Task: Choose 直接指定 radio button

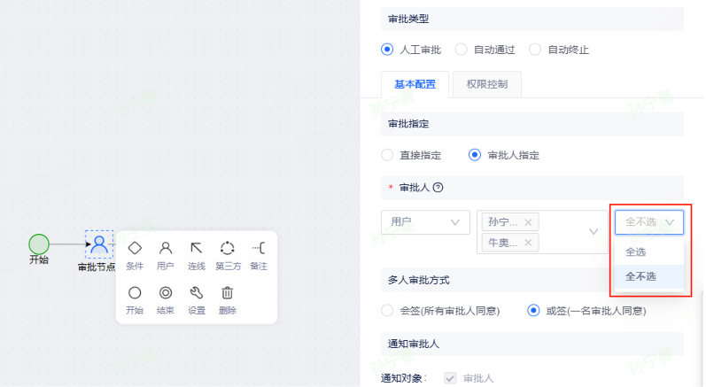Action: [x=387, y=155]
